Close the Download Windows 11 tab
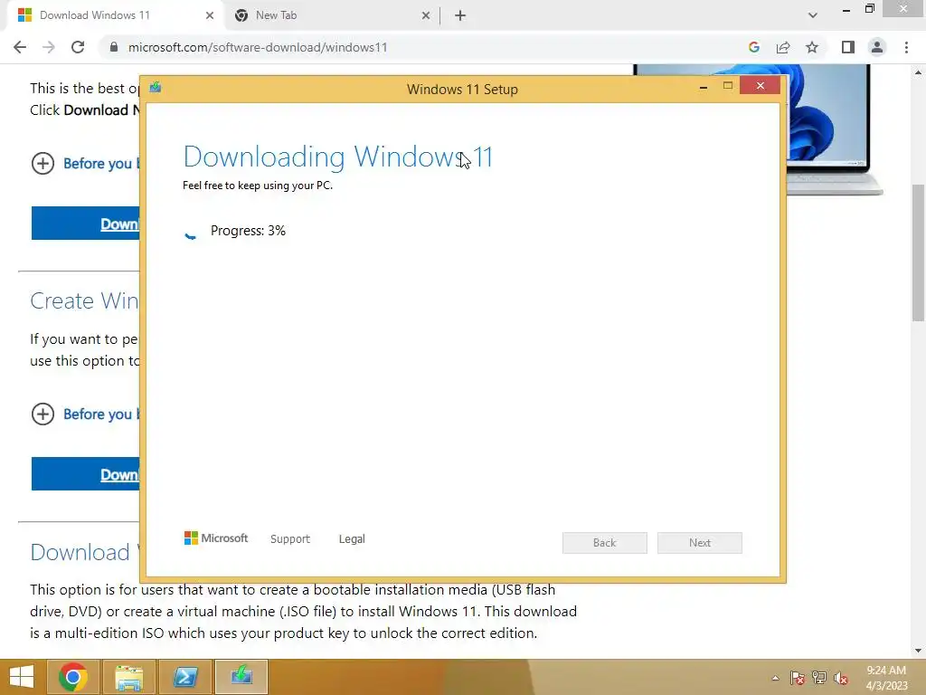 click(210, 15)
